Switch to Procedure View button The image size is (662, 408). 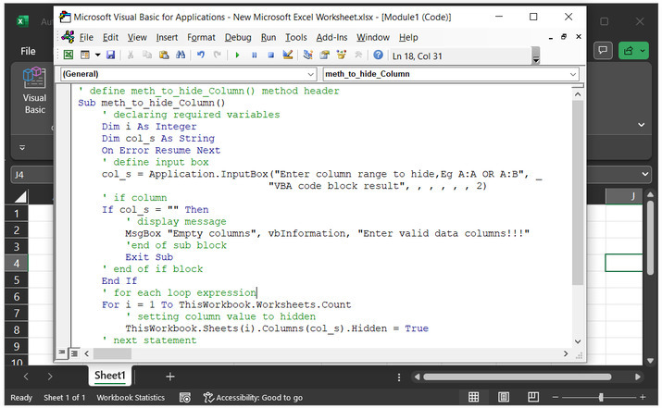[62, 352]
